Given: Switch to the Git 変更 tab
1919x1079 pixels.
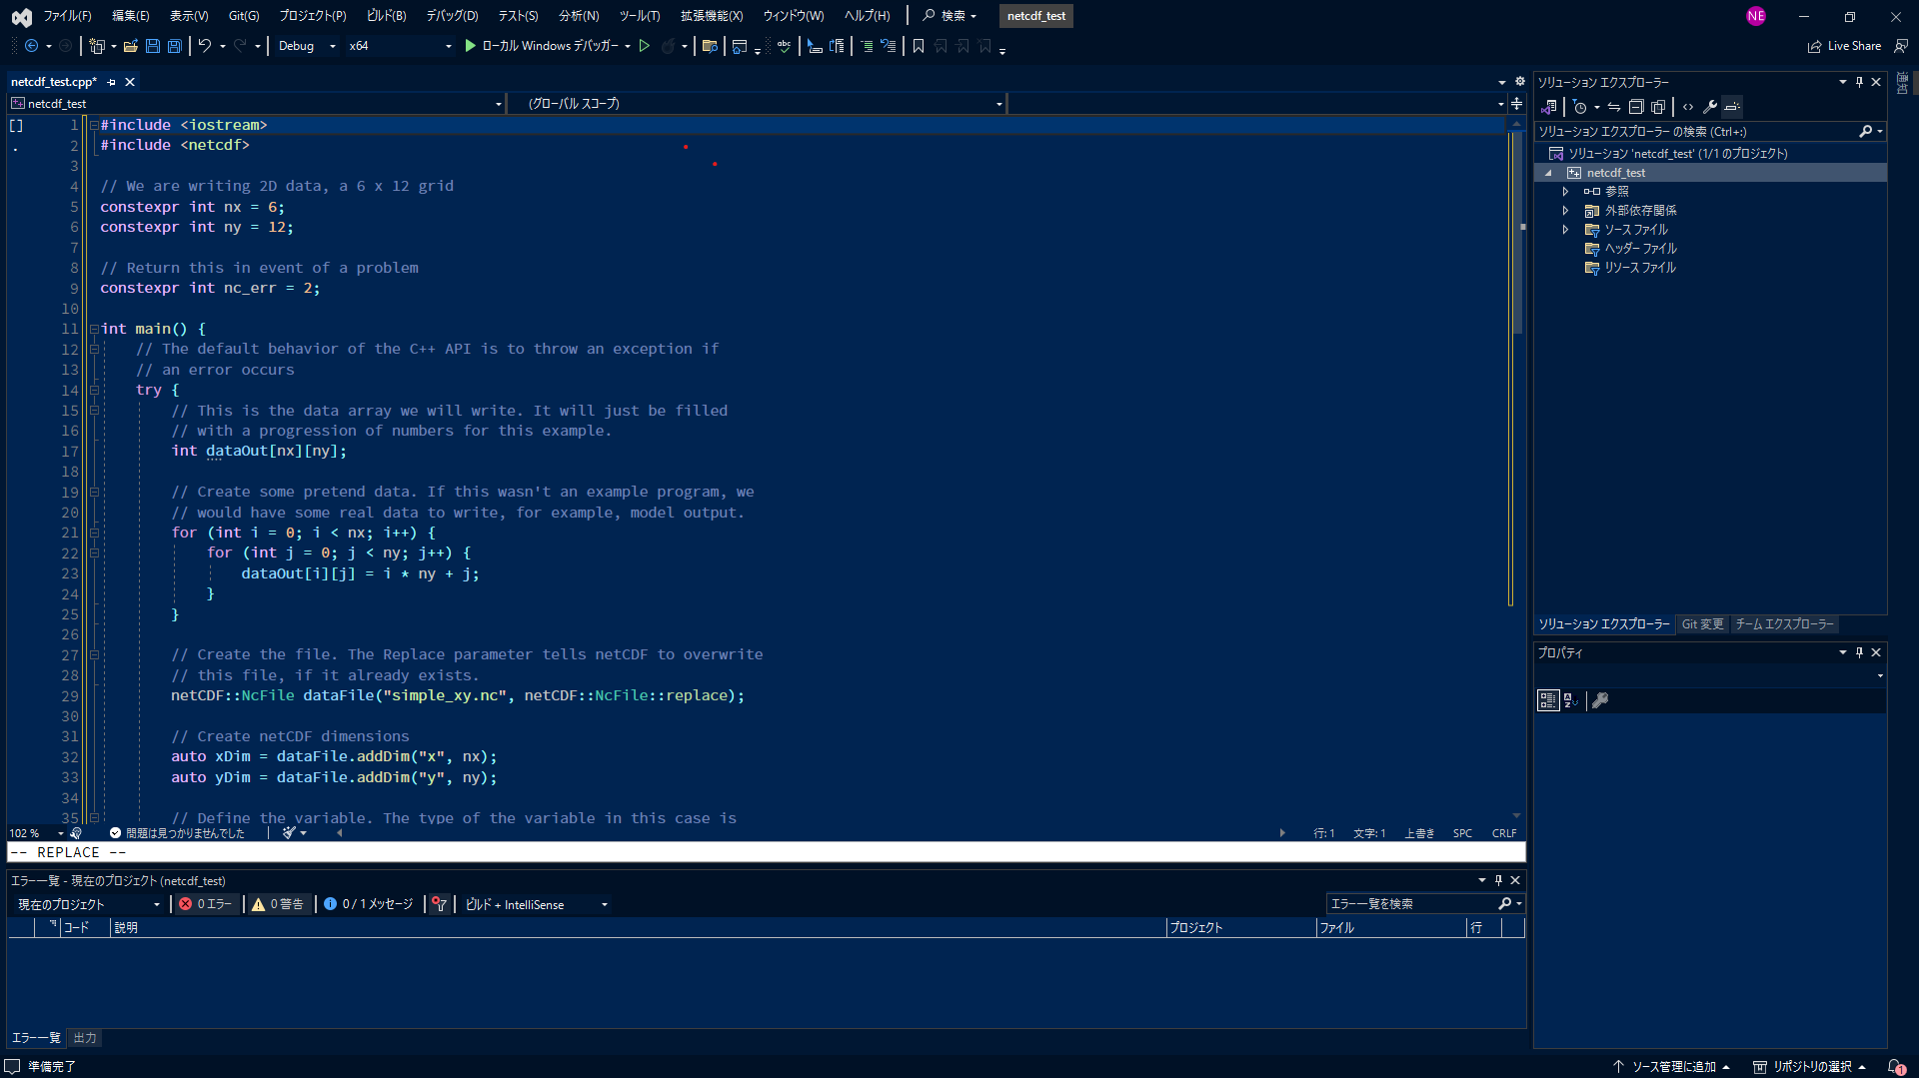Looking at the screenshot, I should (1702, 624).
